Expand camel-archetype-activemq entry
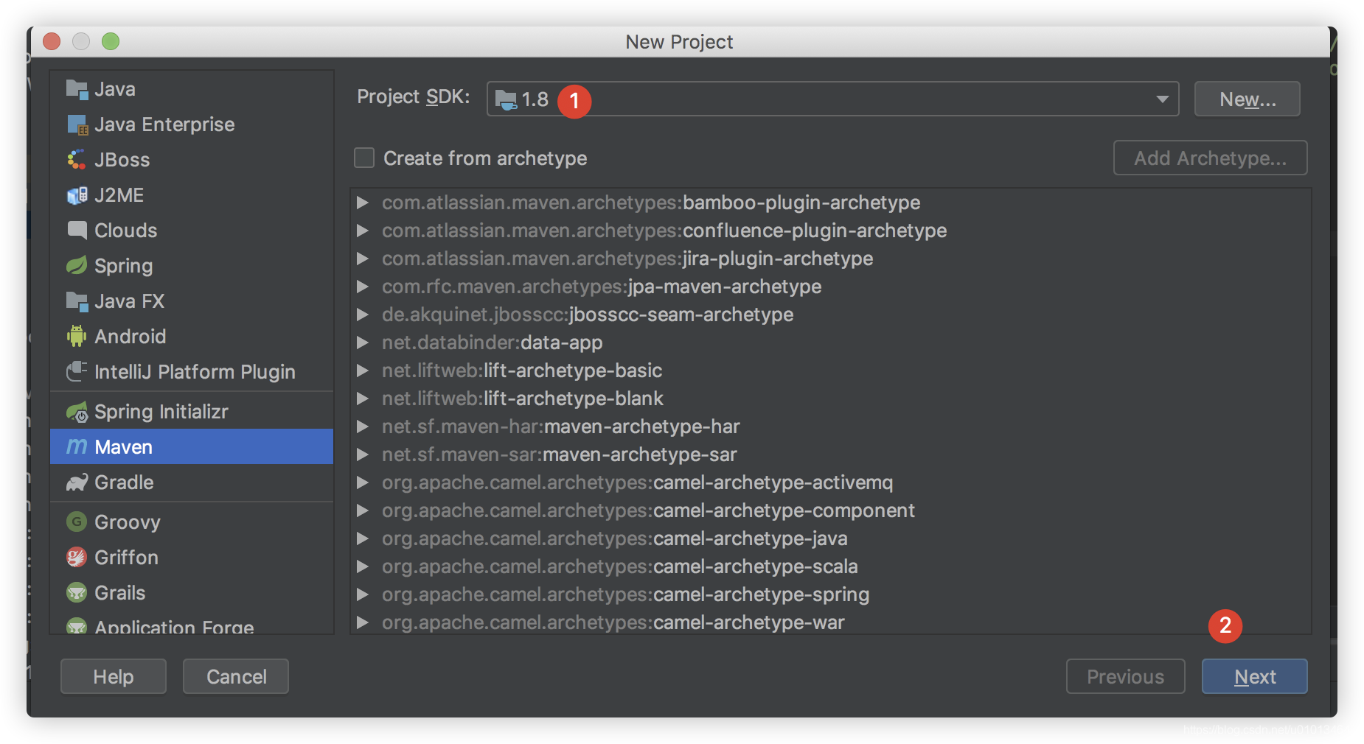1364x744 pixels. tap(363, 482)
